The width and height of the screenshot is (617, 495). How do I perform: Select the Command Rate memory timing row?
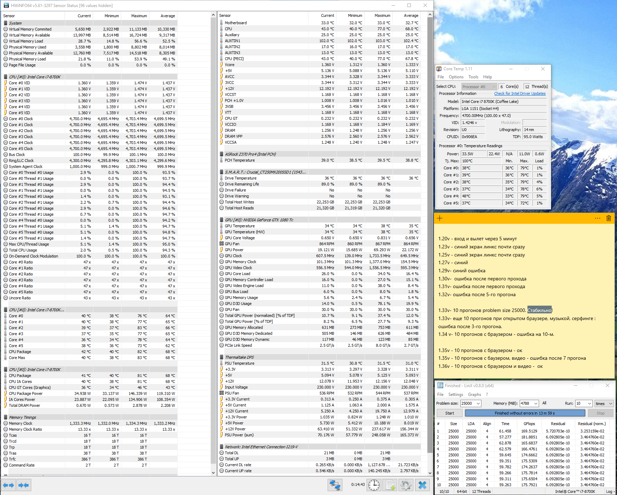pos(89,465)
